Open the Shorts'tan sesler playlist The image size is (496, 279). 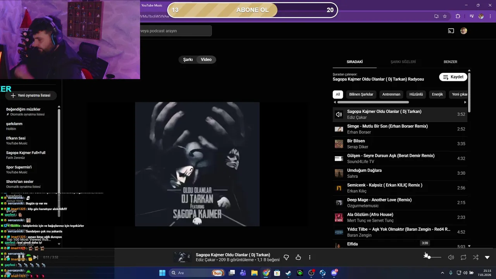coord(30,184)
